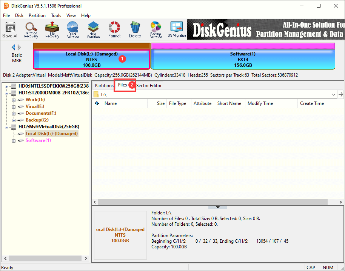This screenshot has width=345, height=271.
Task: Select HD2:MsftVirtualDisk(256GB) tree item
Action: (x=49, y=127)
